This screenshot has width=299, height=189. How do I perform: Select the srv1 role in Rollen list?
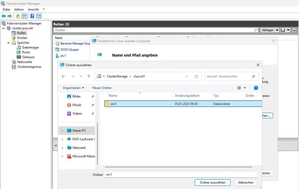click(x=63, y=56)
